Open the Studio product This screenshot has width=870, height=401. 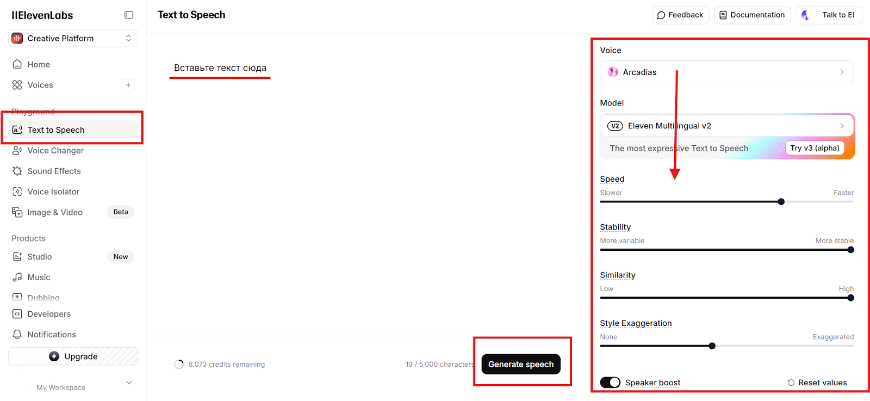pos(39,256)
